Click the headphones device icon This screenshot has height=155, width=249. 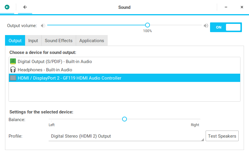[13, 70]
